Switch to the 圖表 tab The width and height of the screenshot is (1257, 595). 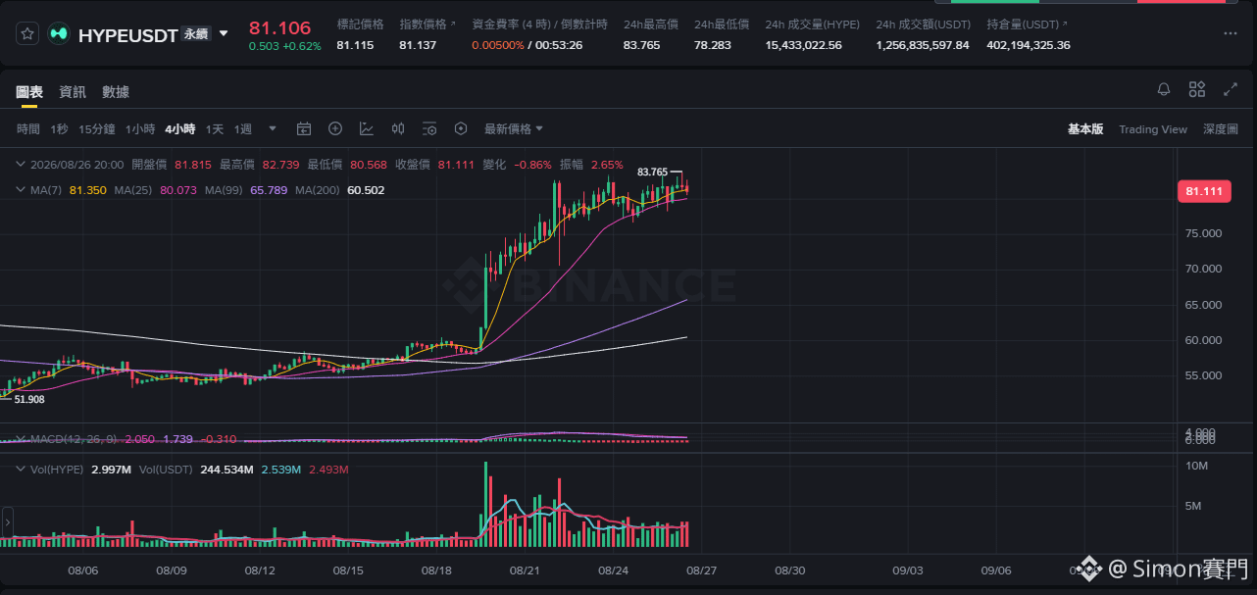pos(29,92)
